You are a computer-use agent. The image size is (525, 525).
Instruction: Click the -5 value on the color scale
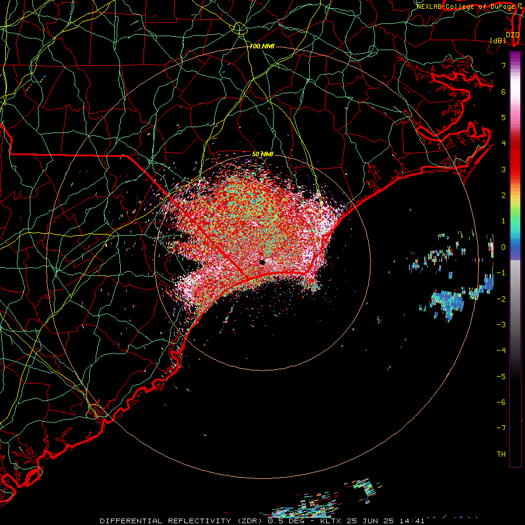click(501, 377)
